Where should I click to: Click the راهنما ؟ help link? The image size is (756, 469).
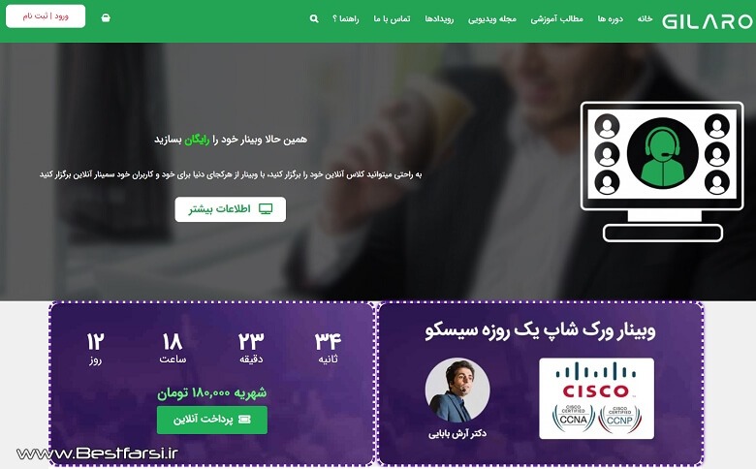[346, 18]
